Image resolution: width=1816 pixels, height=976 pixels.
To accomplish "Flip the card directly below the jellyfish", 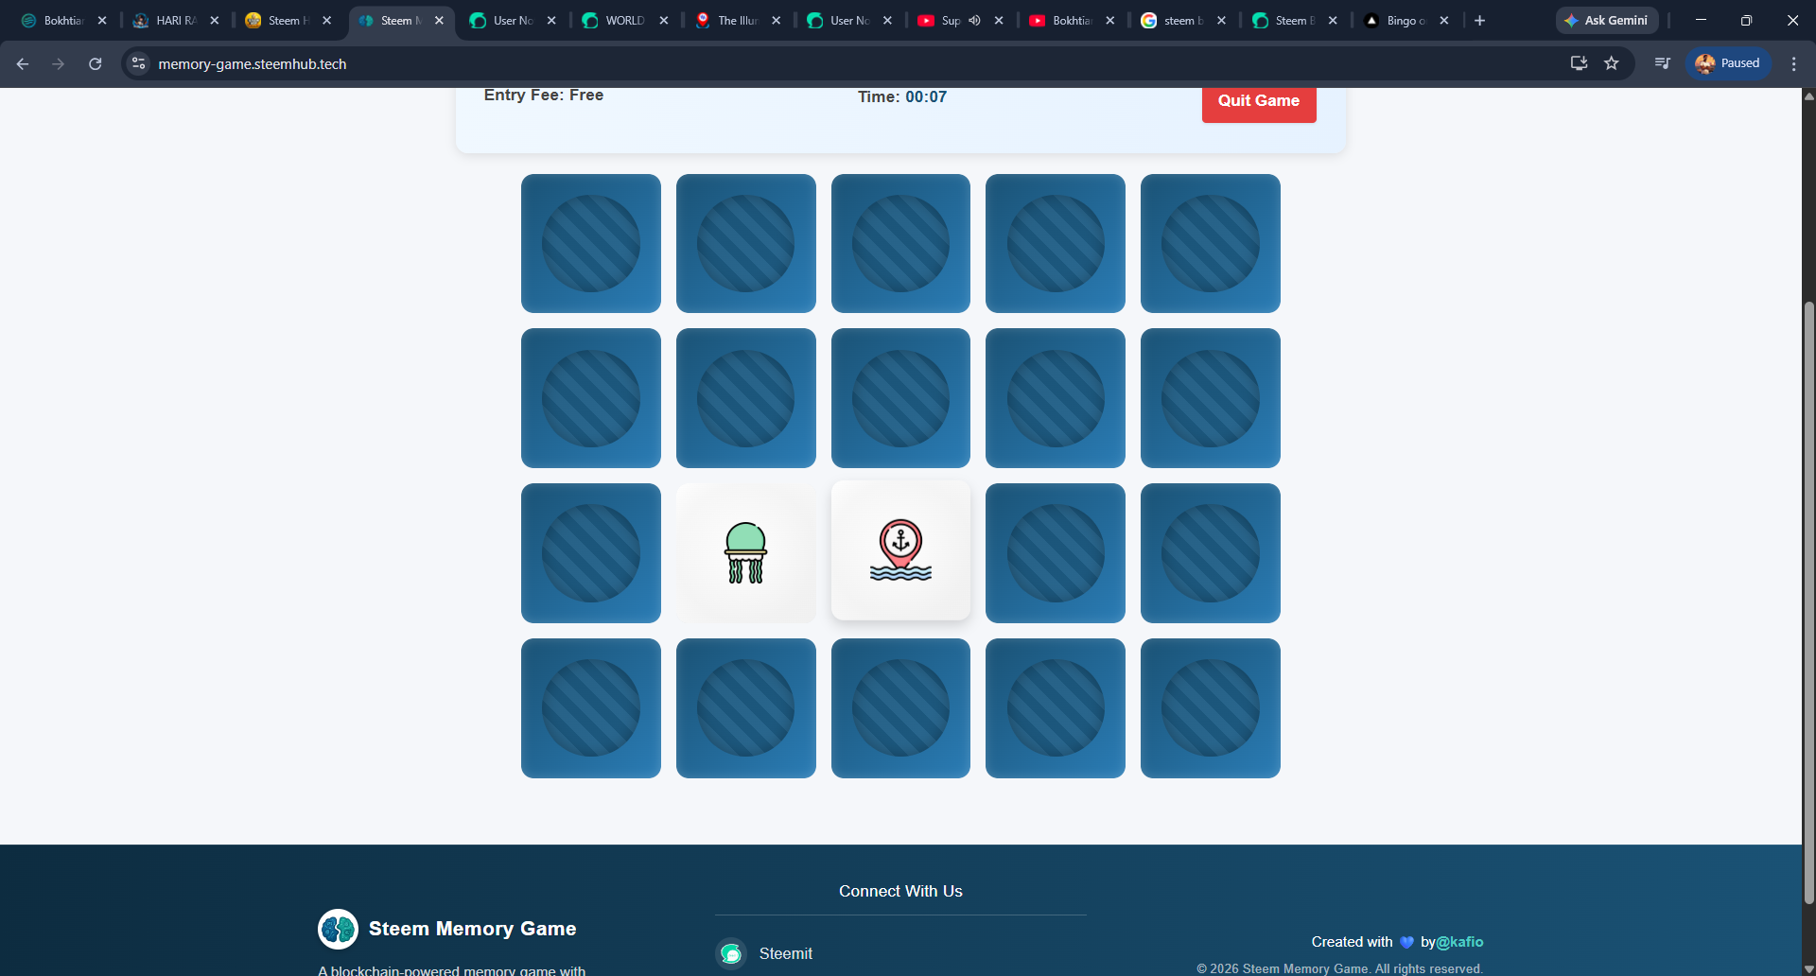I will click(746, 708).
